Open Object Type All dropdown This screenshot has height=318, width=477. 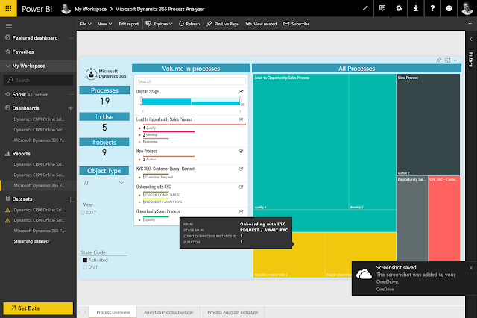(104, 183)
